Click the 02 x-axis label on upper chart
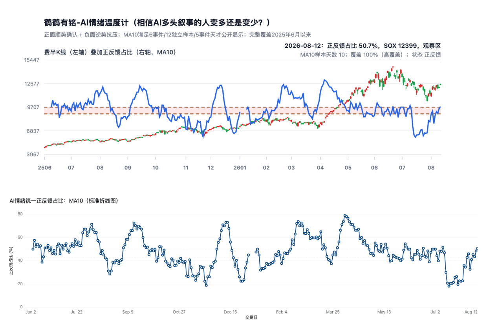Screen dimensions: 487x330 266,168
